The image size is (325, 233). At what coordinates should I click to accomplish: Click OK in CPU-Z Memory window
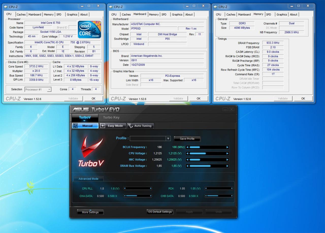click(x=303, y=98)
